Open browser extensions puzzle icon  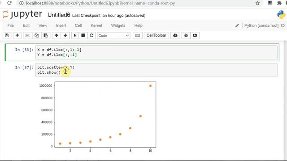click(279, 3)
